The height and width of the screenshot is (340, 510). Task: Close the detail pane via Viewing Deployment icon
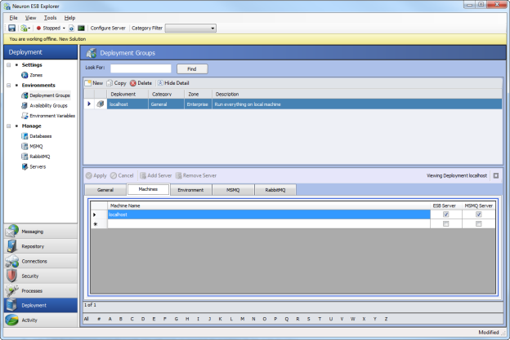[x=495, y=175]
